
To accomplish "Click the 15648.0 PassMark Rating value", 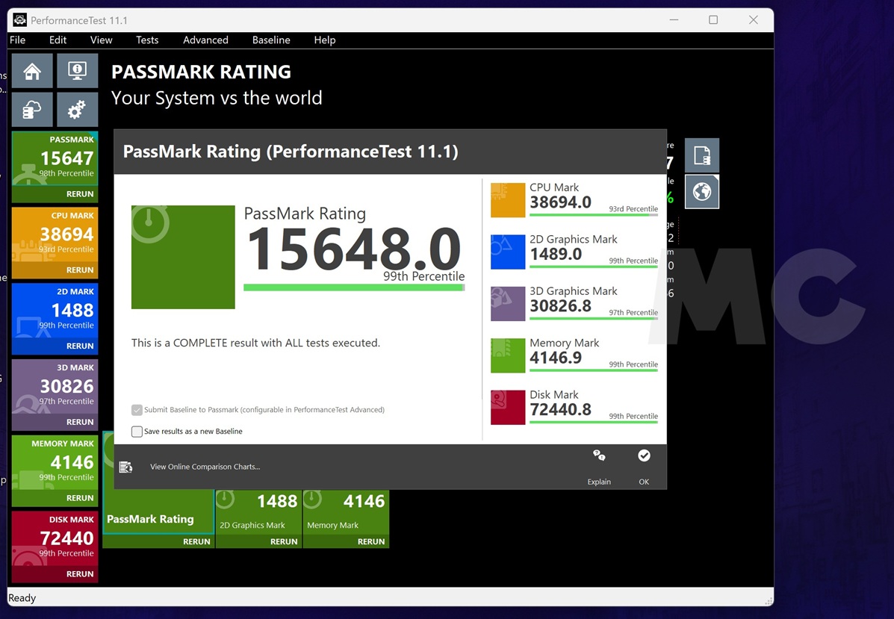I will (x=354, y=249).
